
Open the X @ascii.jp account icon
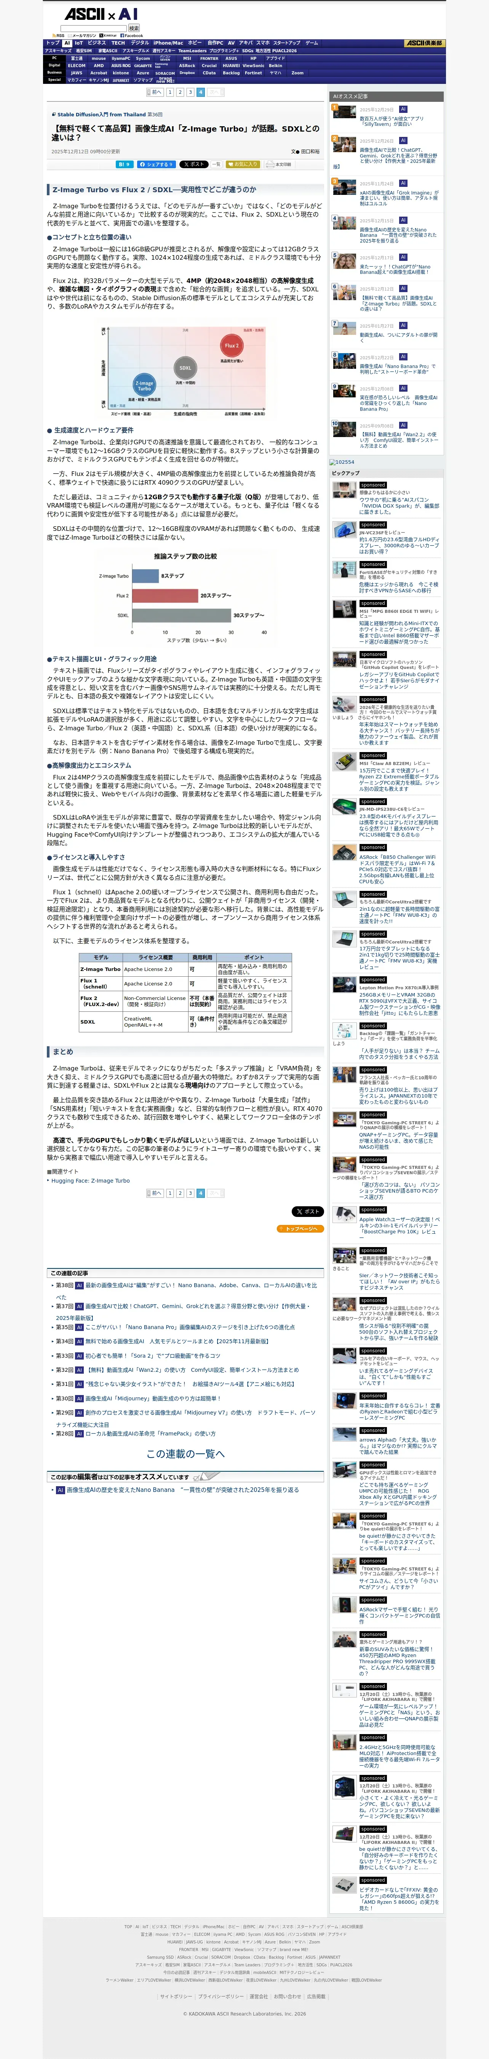(x=108, y=35)
